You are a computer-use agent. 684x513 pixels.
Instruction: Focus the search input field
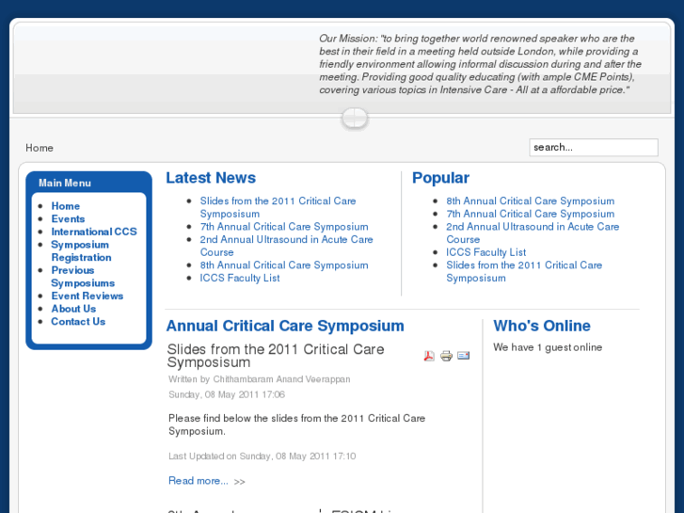coord(594,148)
